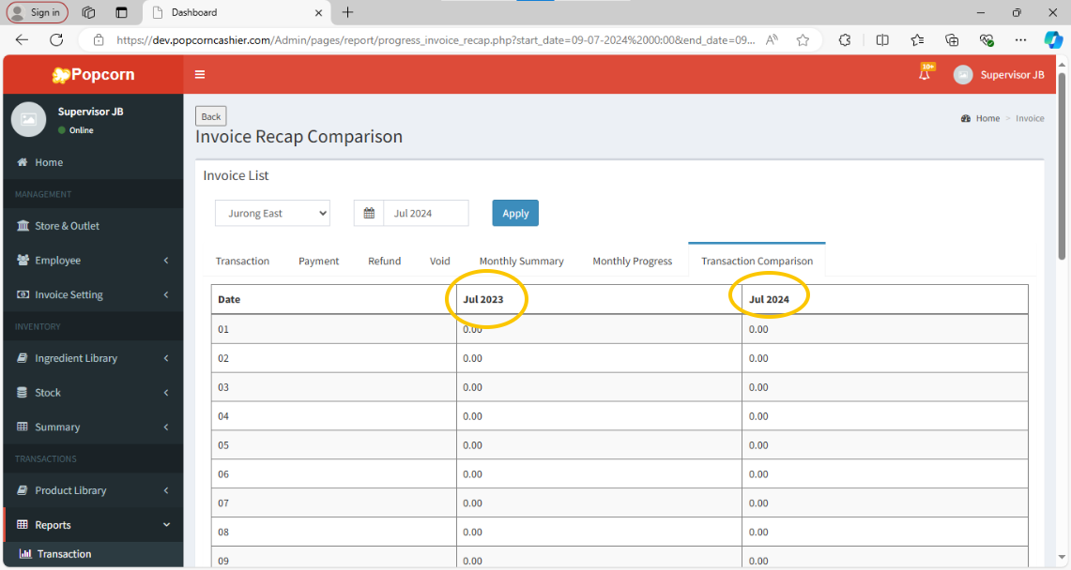The image size is (1071, 570).
Task: Click the dashboard icon in breadcrumb
Action: pos(966,119)
